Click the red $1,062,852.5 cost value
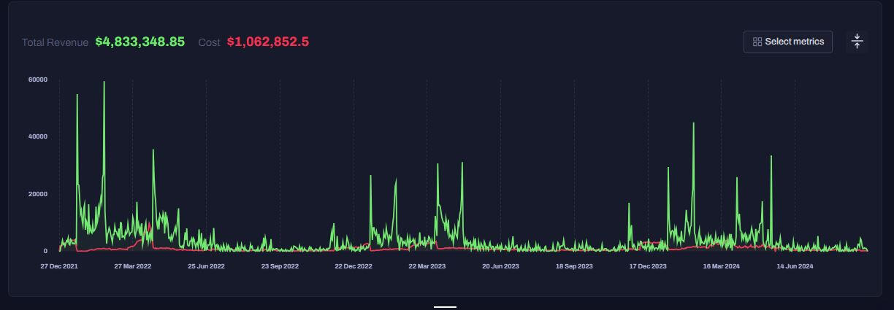Screen dimensions: 894x310 point(267,42)
